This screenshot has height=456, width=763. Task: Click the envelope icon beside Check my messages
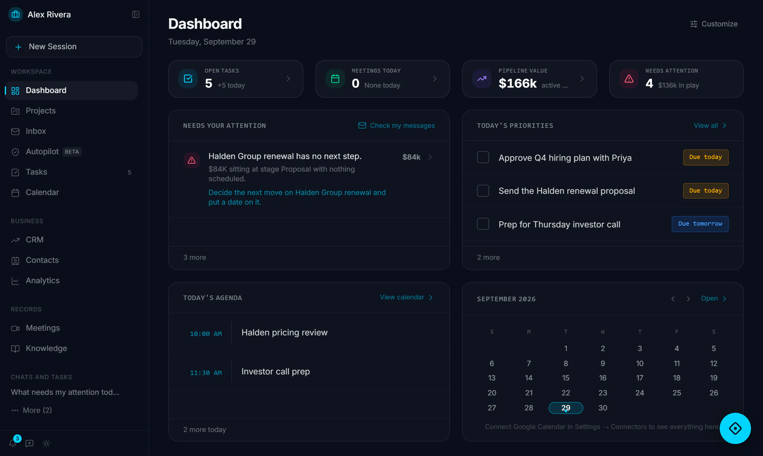(x=362, y=125)
